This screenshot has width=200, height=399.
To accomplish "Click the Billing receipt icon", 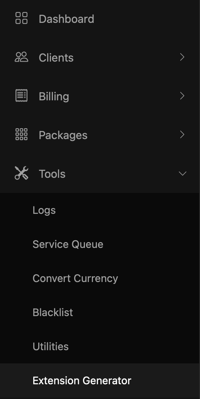I will pos(22,96).
